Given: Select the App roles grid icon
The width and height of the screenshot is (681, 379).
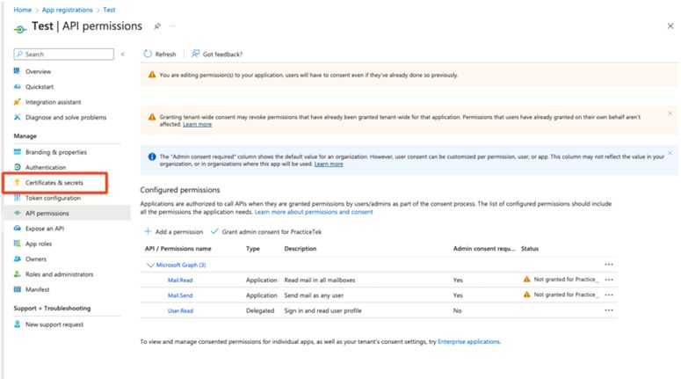Looking at the screenshot, I should tap(17, 244).
